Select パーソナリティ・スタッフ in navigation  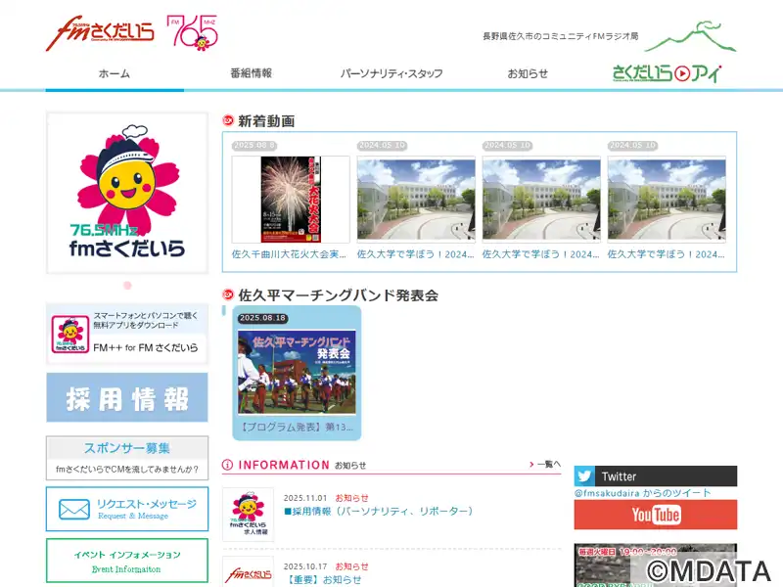click(391, 73)
